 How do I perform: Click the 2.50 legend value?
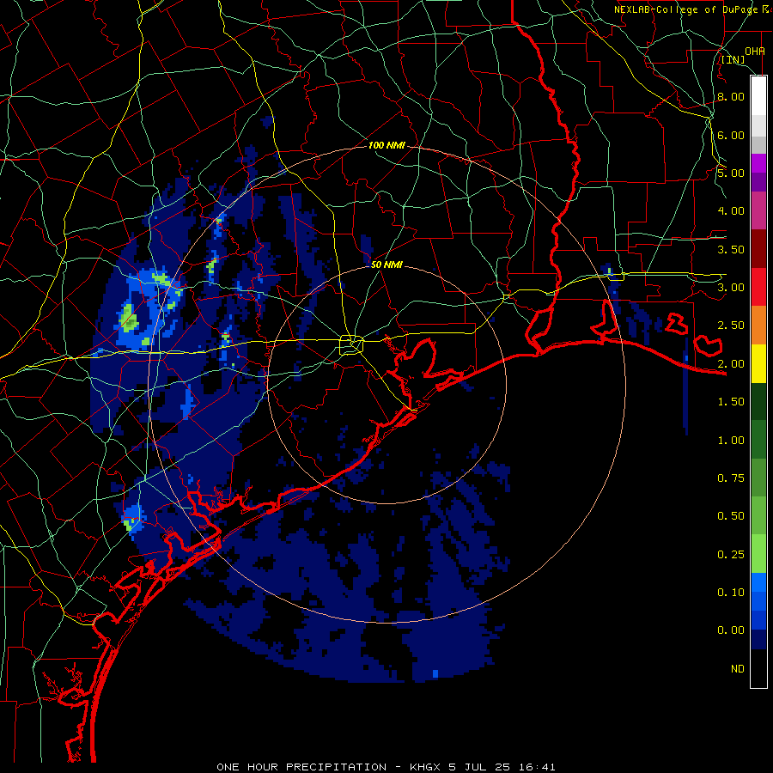click(x=731, y=325)
